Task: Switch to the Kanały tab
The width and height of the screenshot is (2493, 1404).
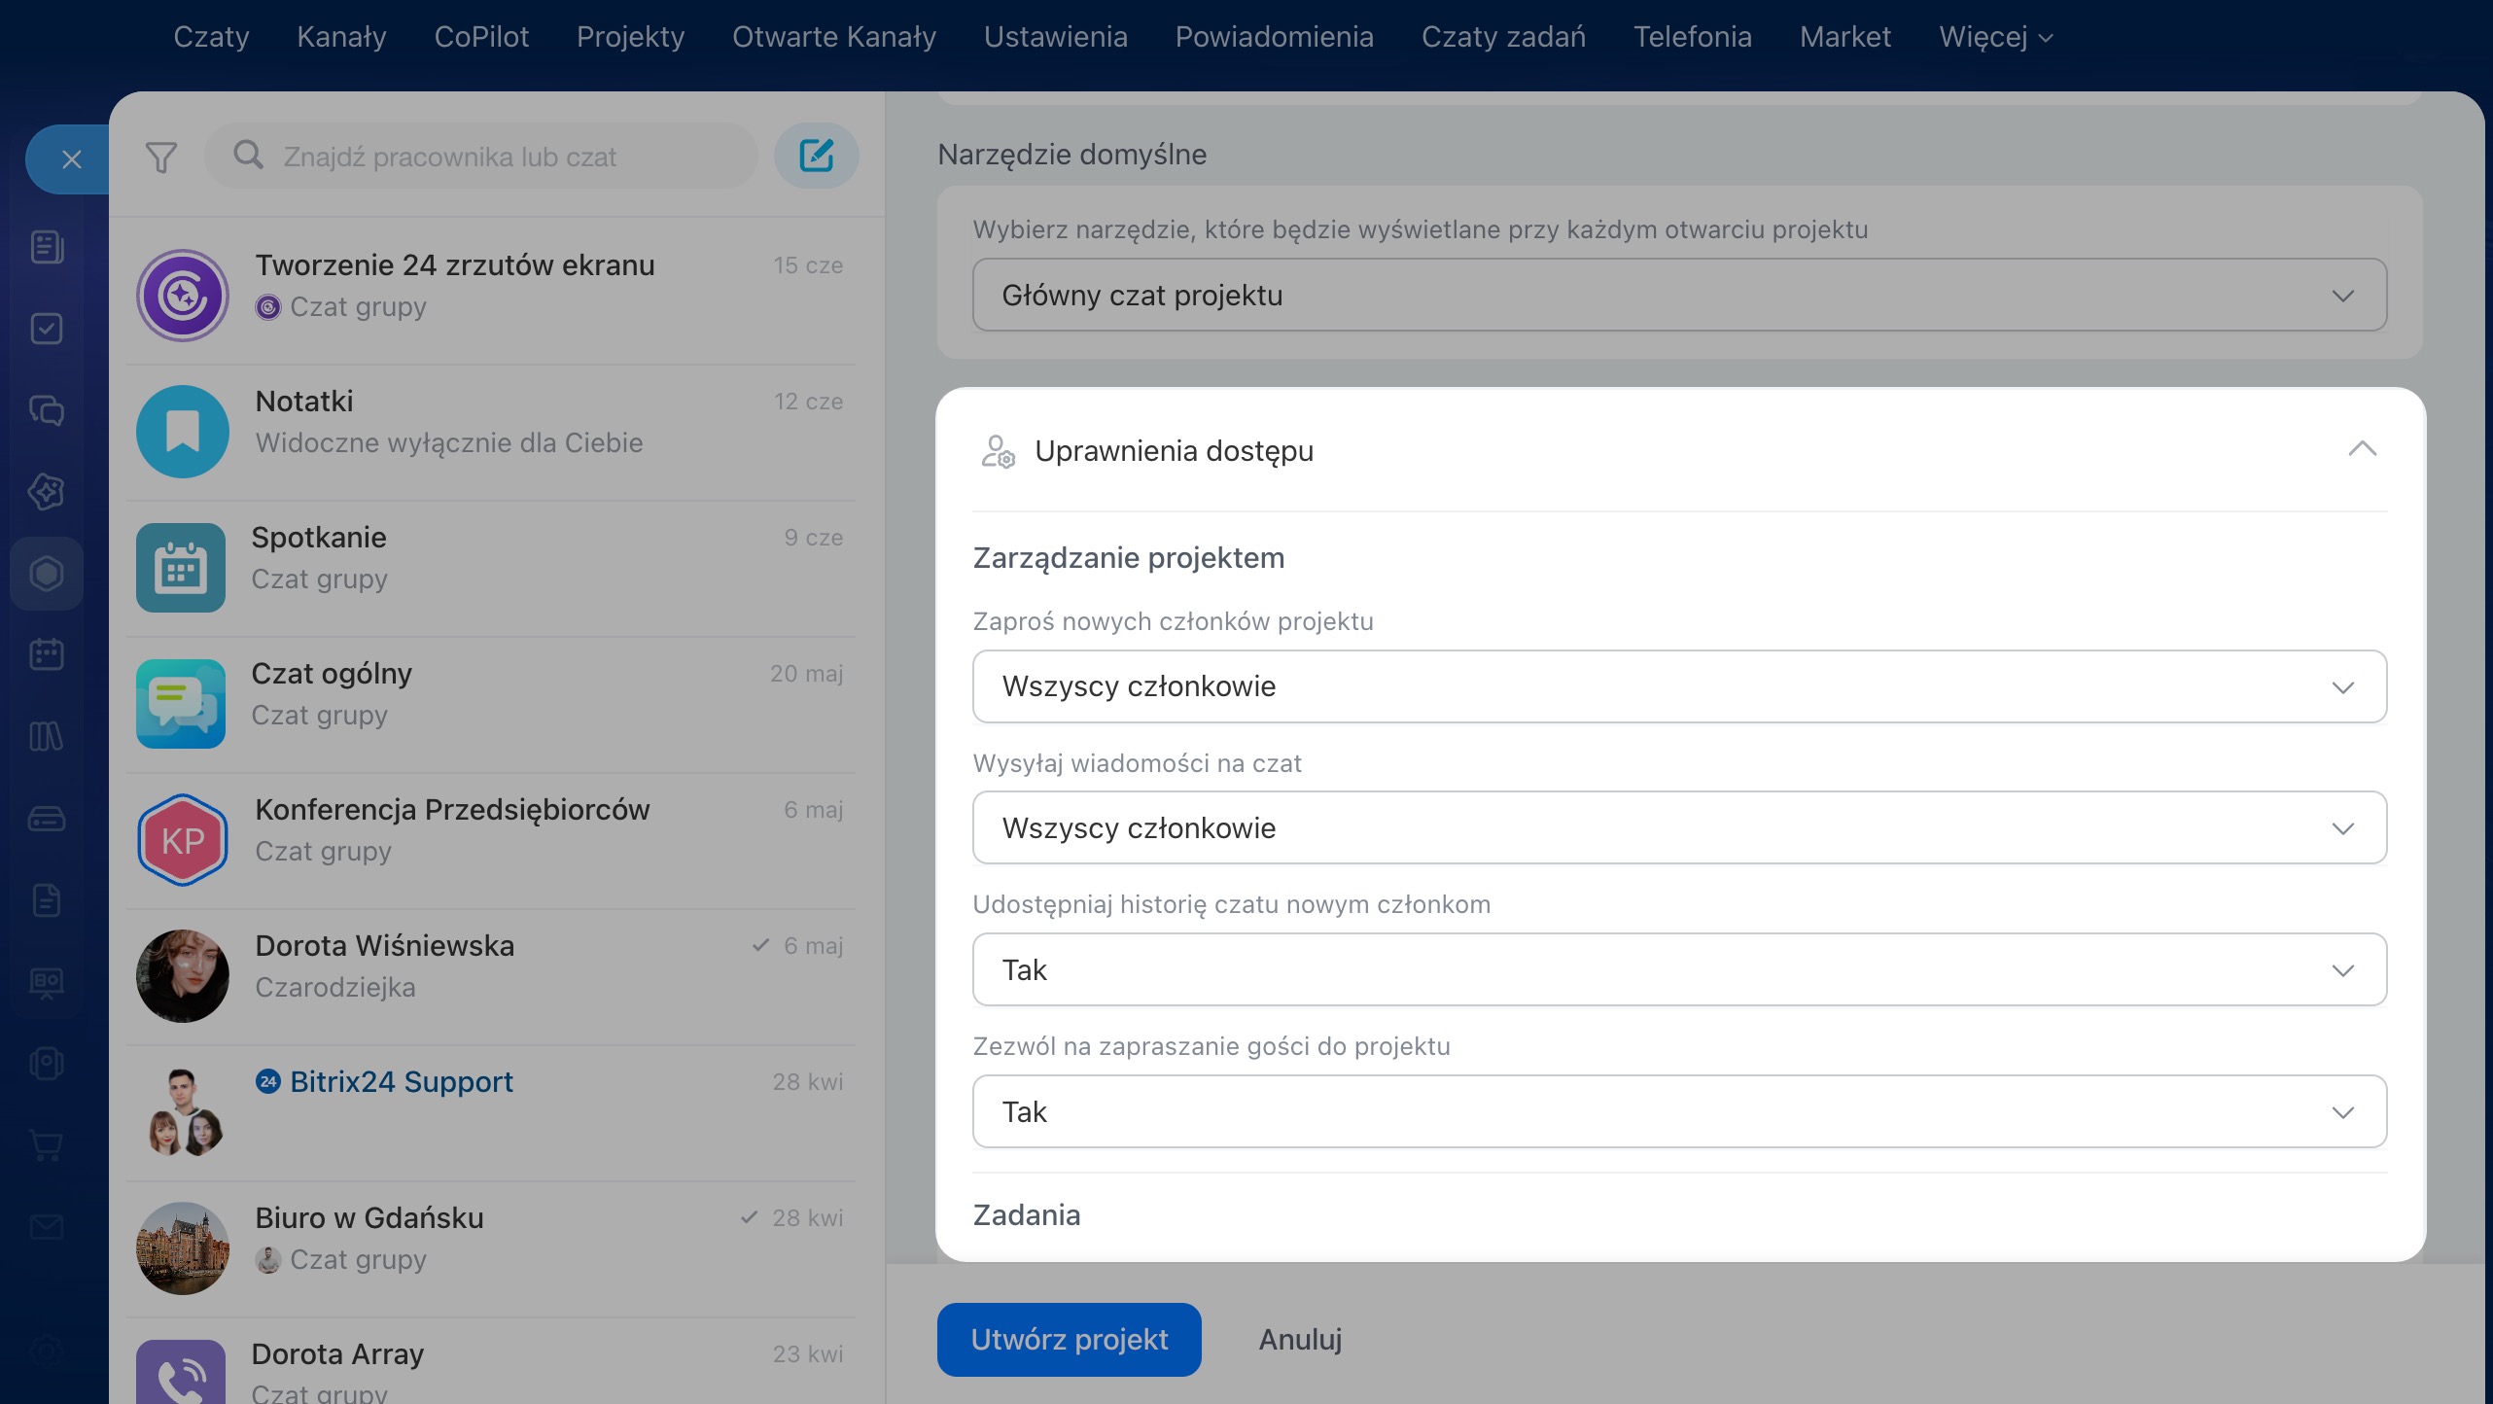Action: coord(341,37)
